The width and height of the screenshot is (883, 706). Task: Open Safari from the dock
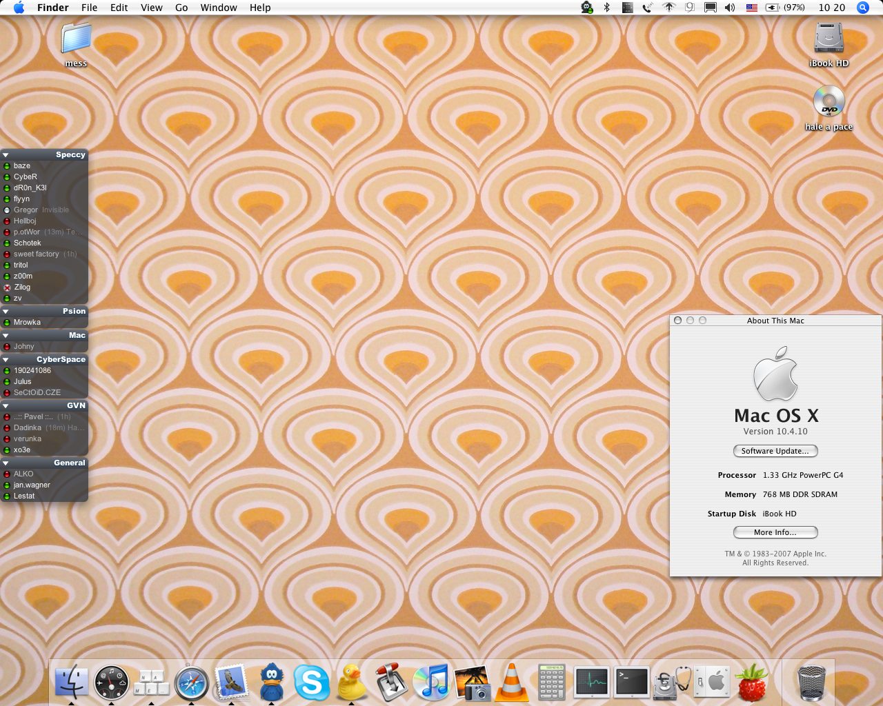pos(191,682)
